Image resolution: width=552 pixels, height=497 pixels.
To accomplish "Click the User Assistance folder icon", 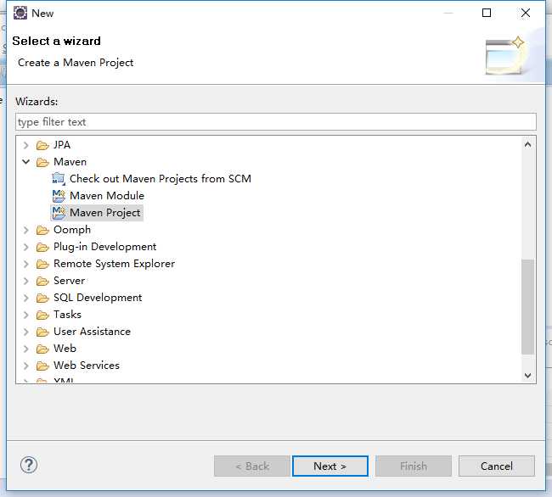I will (x=42, y=332).
